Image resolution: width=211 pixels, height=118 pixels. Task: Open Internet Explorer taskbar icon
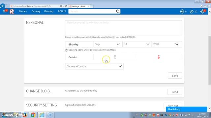pyautogui.click(x=42, y=115)
